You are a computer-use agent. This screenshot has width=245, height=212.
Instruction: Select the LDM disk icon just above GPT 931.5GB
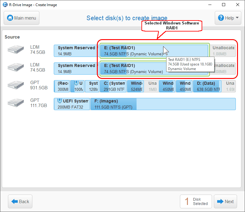click(x=16, y=67)
